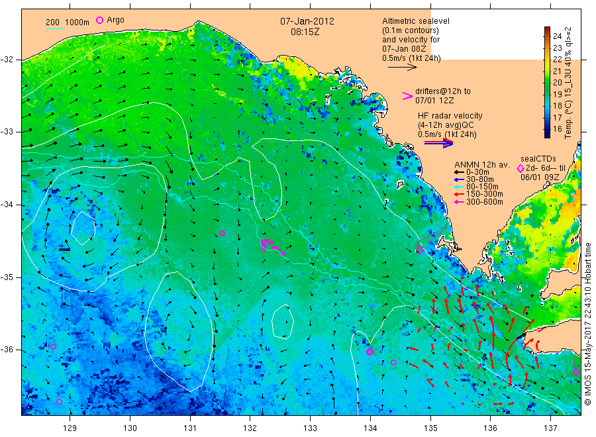Click the sealCTDs magenta diamond legend symbol
Screen dimensions: 596x437
(521, 168)
